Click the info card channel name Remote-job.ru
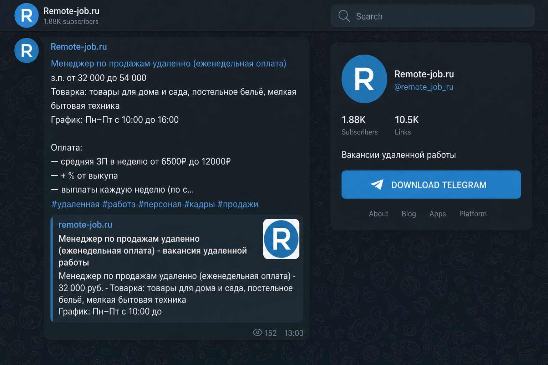 click(x=424, y=74)
